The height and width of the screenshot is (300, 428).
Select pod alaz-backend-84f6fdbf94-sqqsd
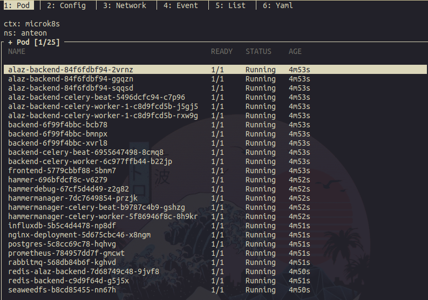pyautogui.click(x=215, y=88)
